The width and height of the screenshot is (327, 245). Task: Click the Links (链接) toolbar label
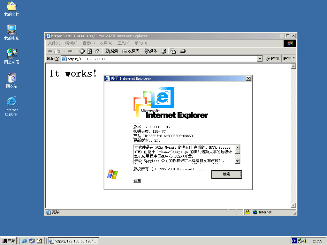[x=287, y=59]
